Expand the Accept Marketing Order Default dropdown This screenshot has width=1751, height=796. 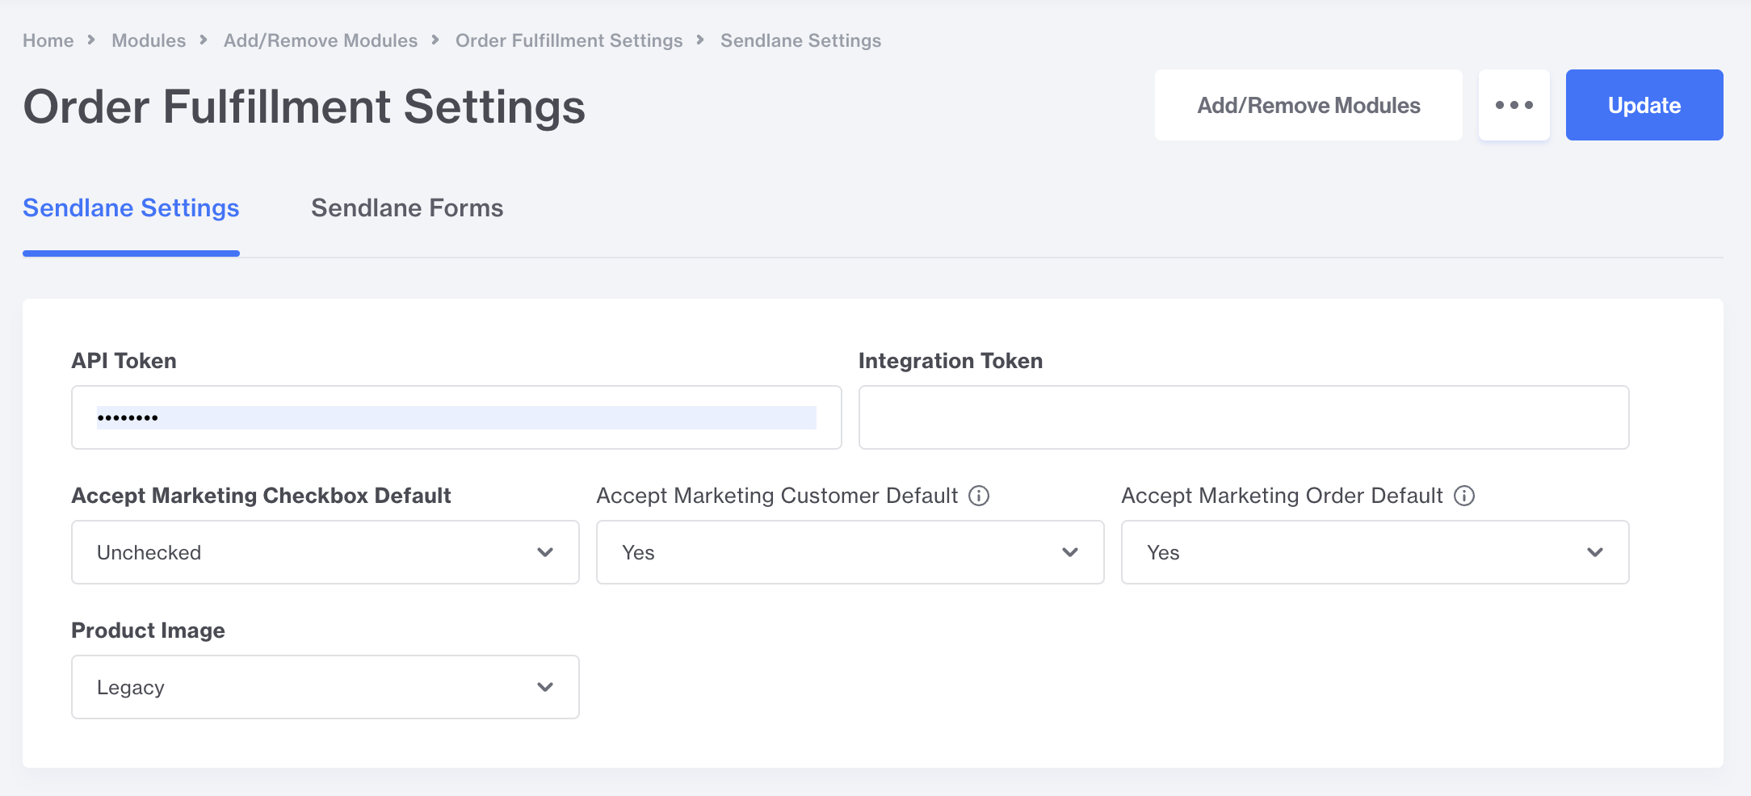coord(1375,552)
